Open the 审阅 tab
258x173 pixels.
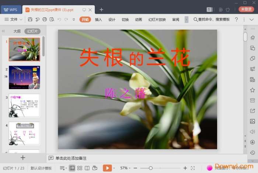[175, 20]
